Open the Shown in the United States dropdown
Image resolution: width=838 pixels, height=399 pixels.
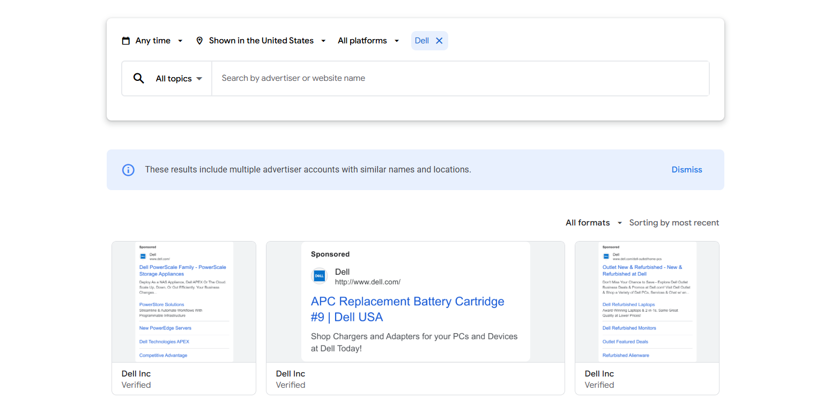pyautogui.click(x=261, y=41)
